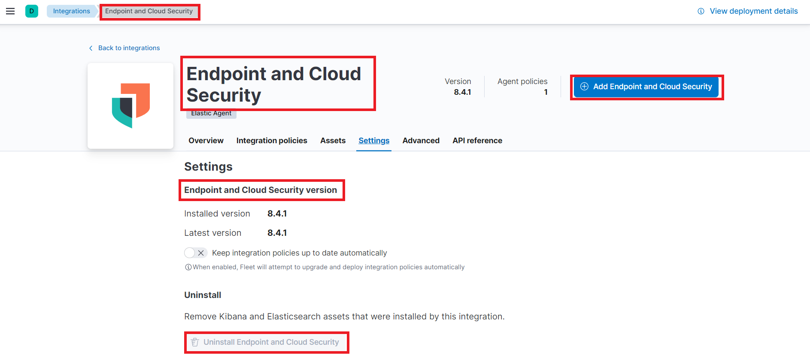Click the Endpoint and Cloud Security logo

pos(130,106)
